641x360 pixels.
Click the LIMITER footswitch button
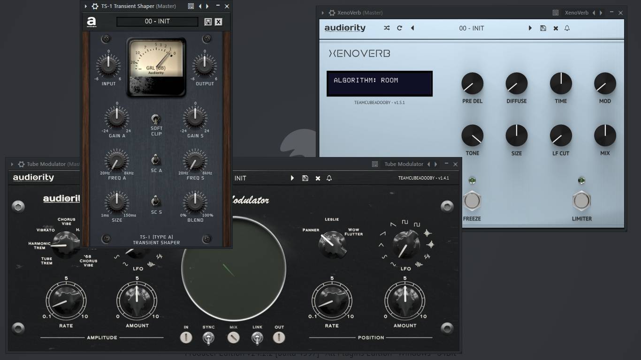[x=581, y=201]
